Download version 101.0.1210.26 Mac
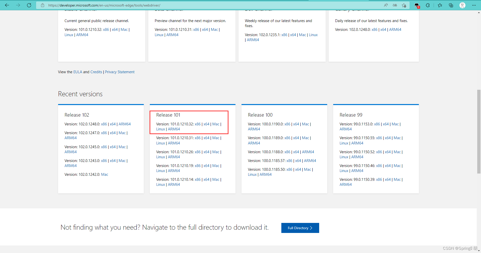The image size is (481, 253). [216, 152]
